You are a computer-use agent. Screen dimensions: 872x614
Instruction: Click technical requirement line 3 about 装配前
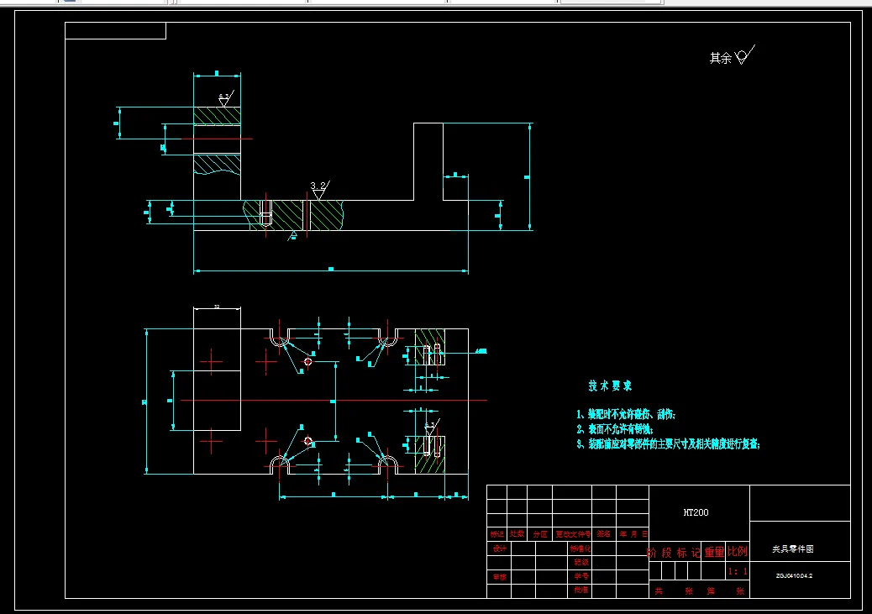click(668, 443)
